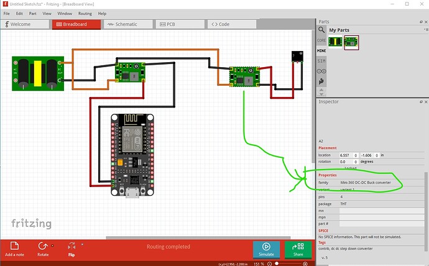Screen dimensions: 429x266
Task: Undock the Parts panel
Action: (422, 22)
